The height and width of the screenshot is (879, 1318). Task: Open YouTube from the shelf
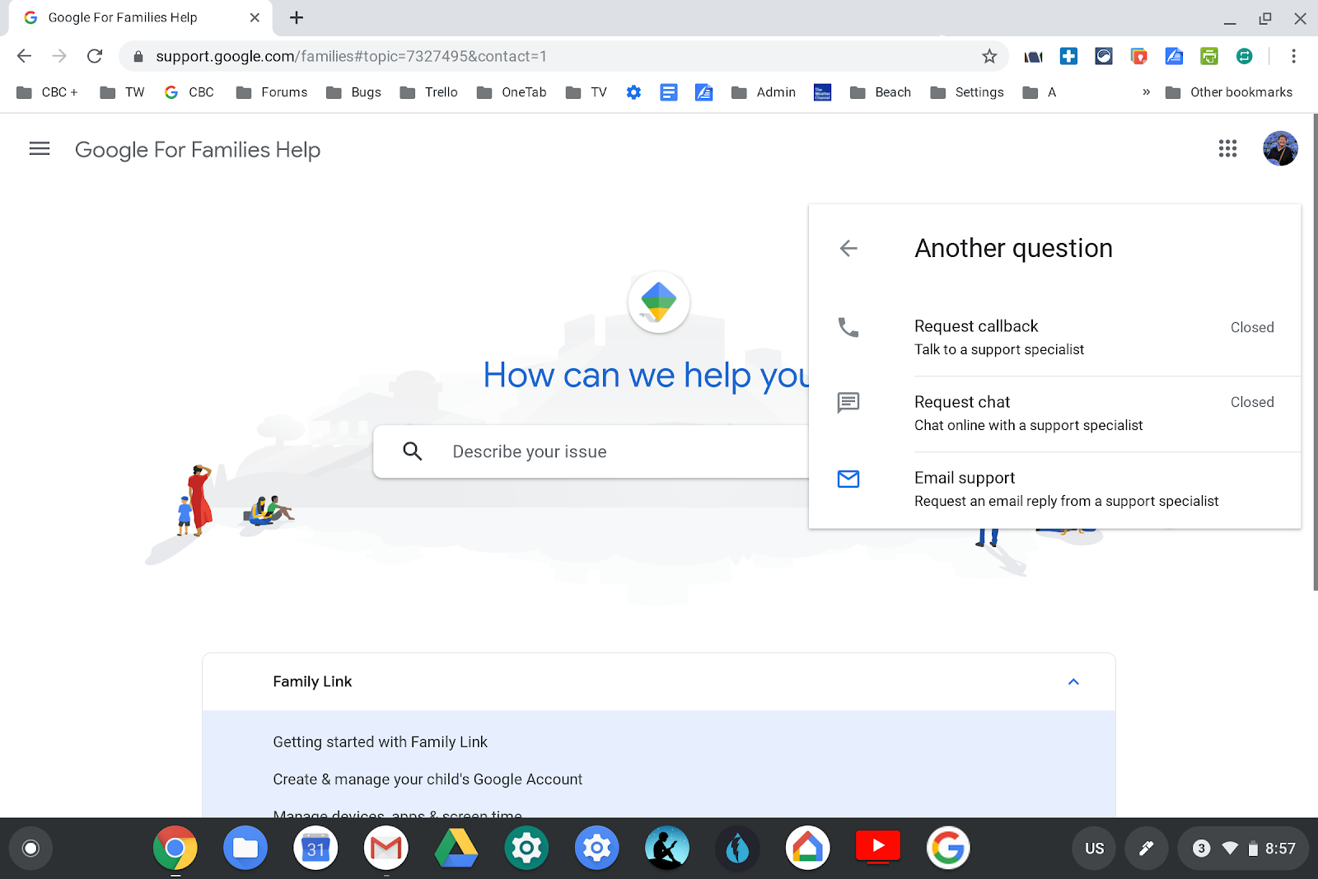tap(878, 846)
